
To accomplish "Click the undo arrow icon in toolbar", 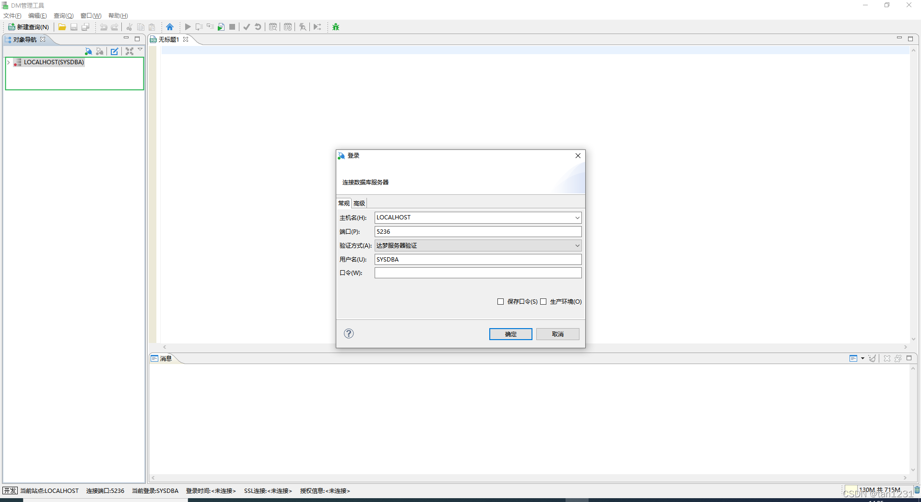I will [x=103, y=27].
